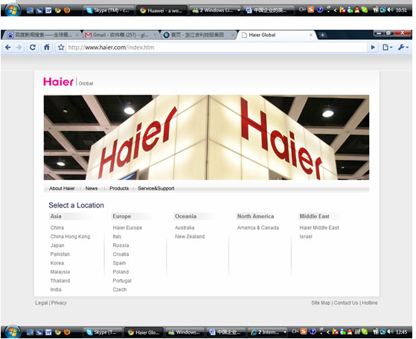This screenshot has width=416, height=339.
Task: Select America & Canada location
Action: coord(258,227)
